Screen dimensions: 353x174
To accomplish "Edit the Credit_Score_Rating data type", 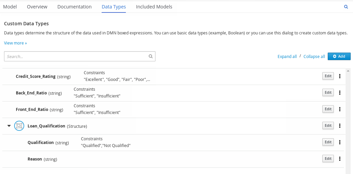I will tap(328, 76).
